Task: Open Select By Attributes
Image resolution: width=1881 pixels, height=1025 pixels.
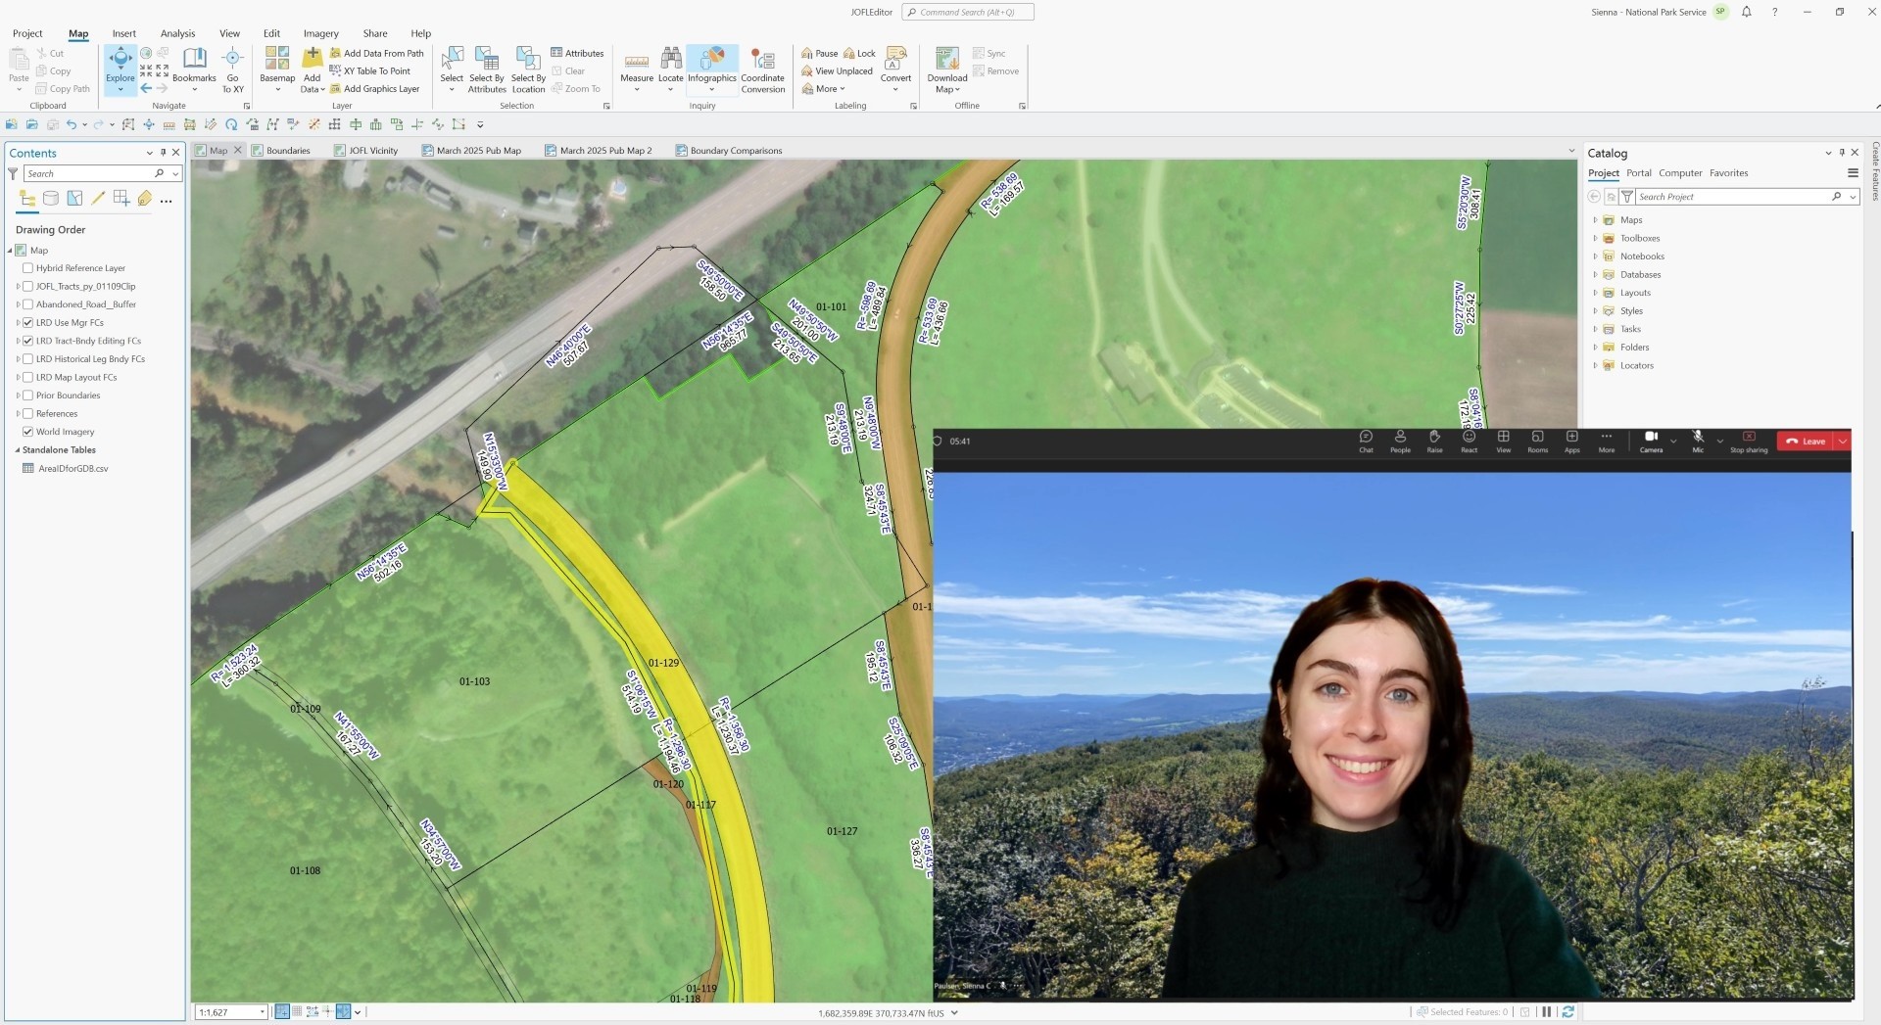Action: pyautogui.click(x=487, y=69)
